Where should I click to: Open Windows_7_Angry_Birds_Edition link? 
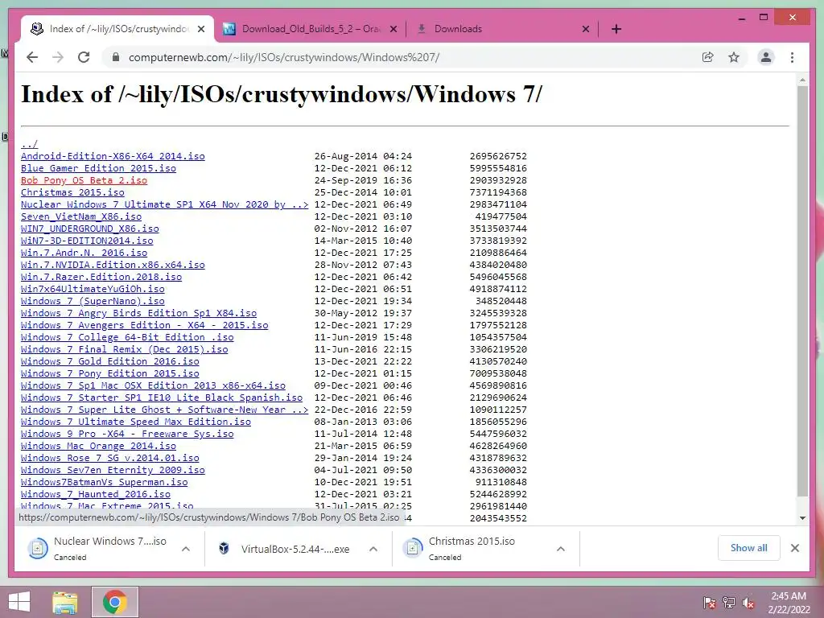138,313
